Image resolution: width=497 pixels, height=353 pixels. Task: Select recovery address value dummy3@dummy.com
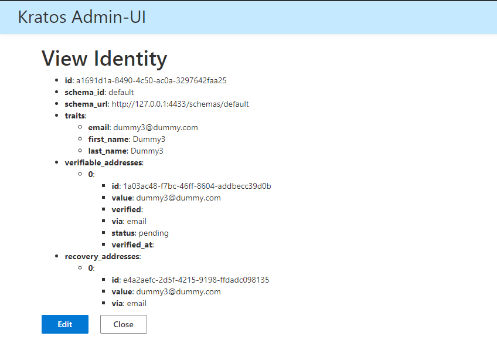point(178,292)
